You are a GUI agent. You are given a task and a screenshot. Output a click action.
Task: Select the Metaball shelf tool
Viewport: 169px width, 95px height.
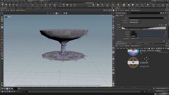[64, 5]
